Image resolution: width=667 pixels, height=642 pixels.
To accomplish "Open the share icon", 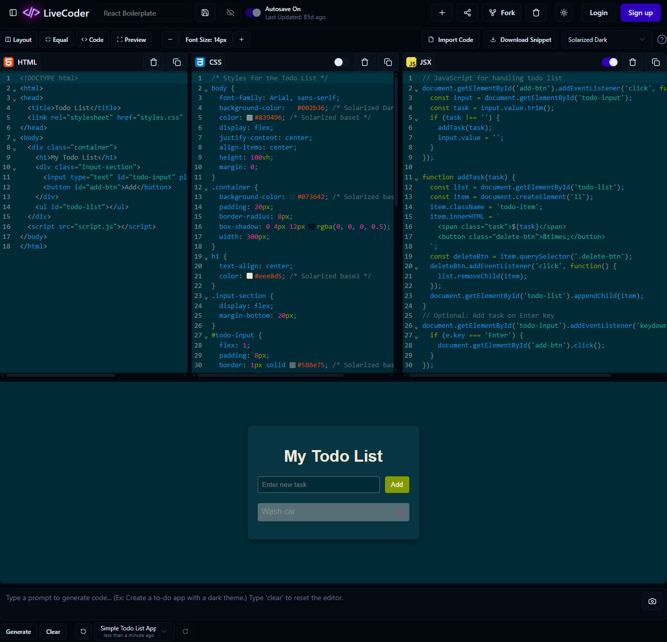I will coord(467,13).
